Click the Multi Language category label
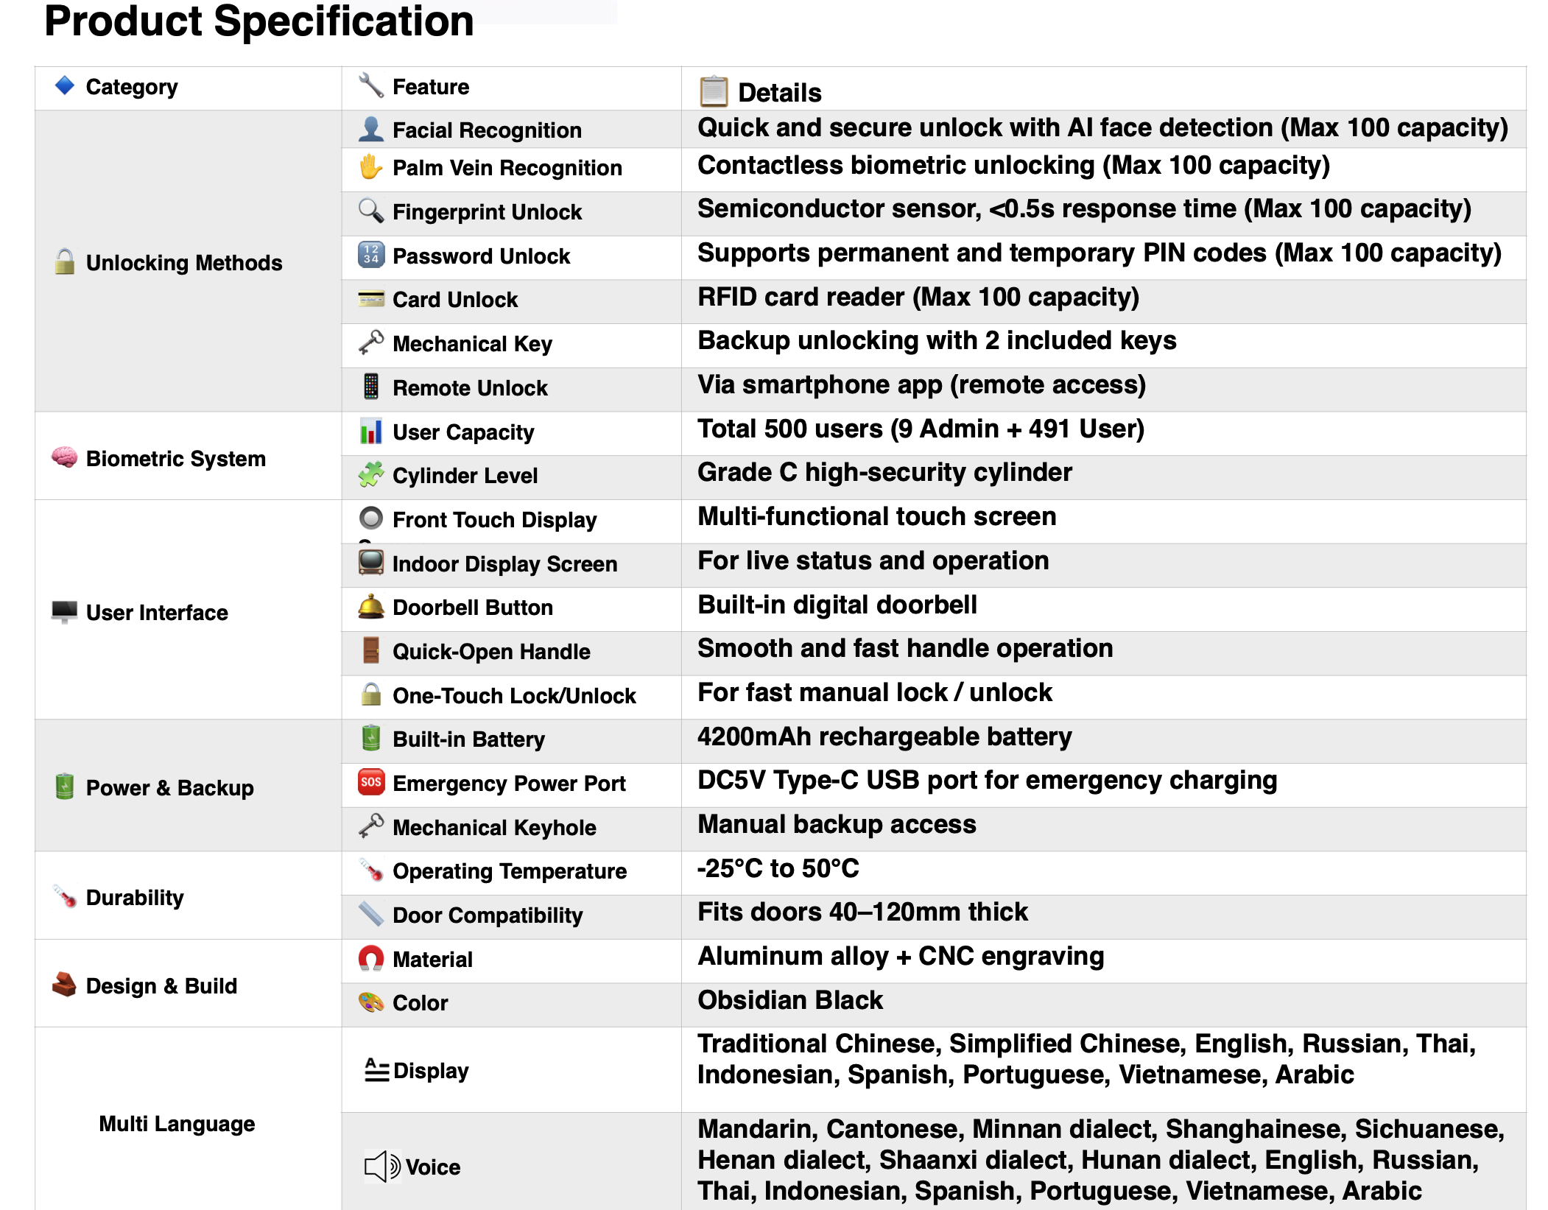This screenshot has width=1548, height=1210. 177,1124
